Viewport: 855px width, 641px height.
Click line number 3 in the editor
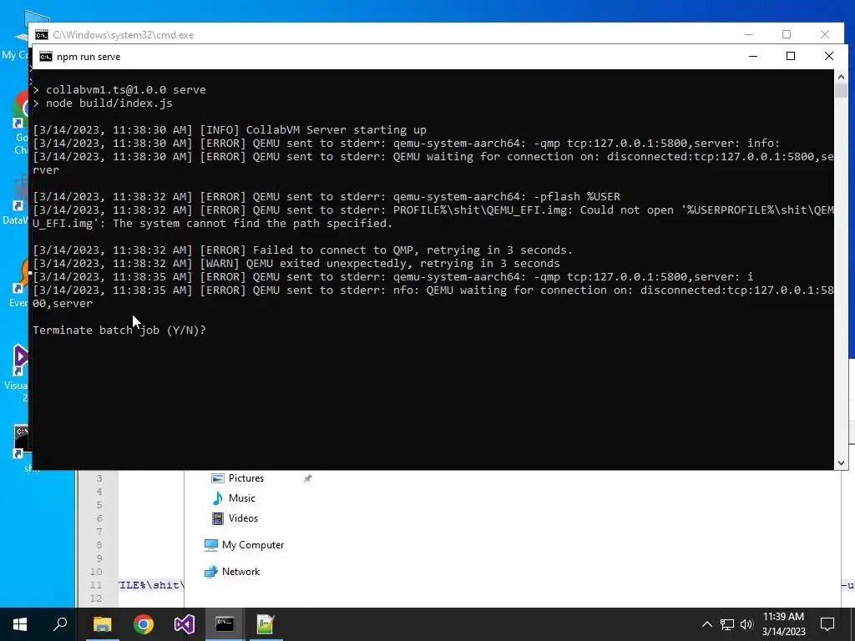[99, 478]
